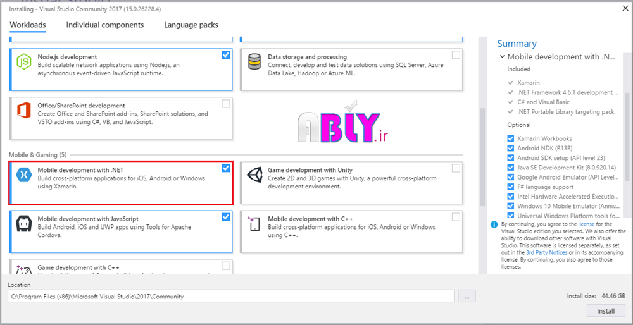Open the 3rd Party Notices link
Viewport: 633px width, 325px height.
(x=547, y=252)
